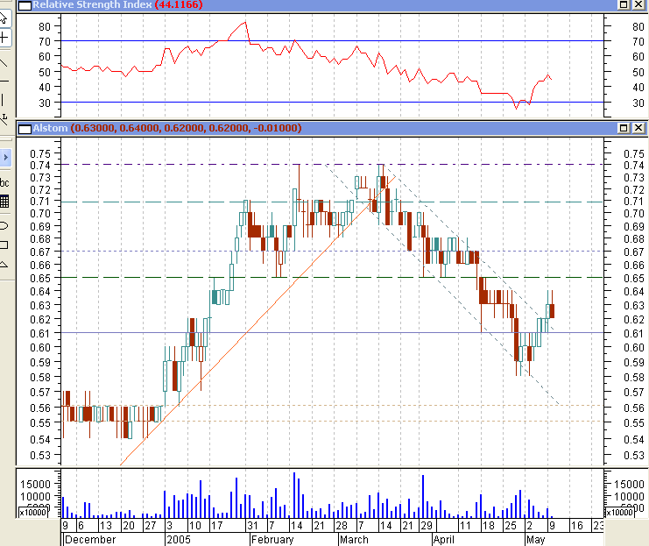This screenshot has height=546, width=649.
Task: Click the April month label
Action: [x=444, y=540]
